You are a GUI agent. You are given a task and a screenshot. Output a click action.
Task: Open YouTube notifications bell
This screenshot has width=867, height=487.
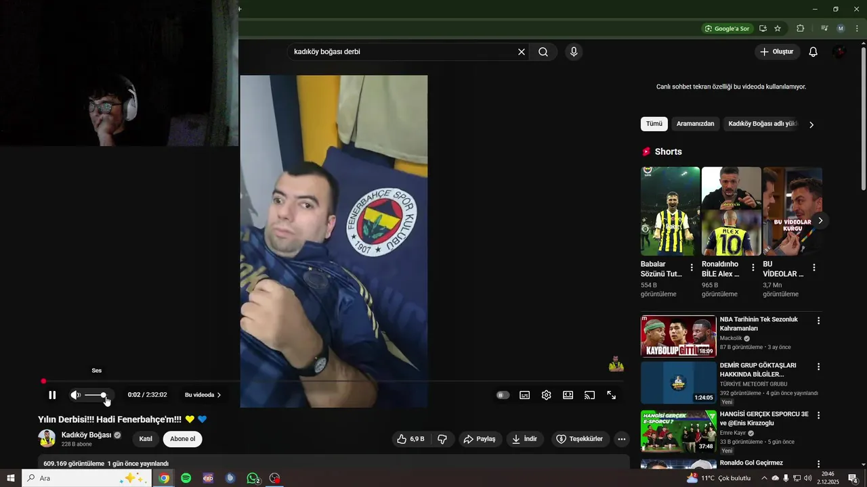click(813, 52)
